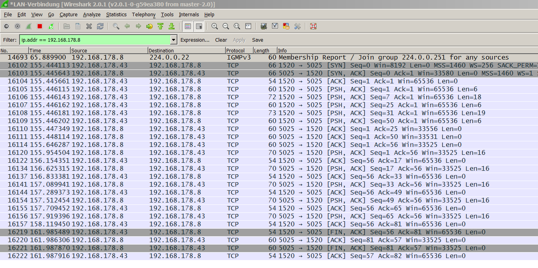The height and width of the screenshot is (268, 538).
Task: Open the Internals menu
Action: click(x=189, y=15)
